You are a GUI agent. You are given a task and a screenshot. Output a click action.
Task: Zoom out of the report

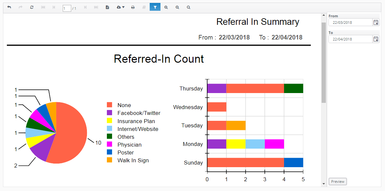[x=177, y=7]
